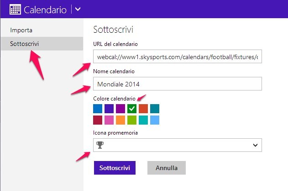Click the 'URL del calendario' label

tap(115, 44)
